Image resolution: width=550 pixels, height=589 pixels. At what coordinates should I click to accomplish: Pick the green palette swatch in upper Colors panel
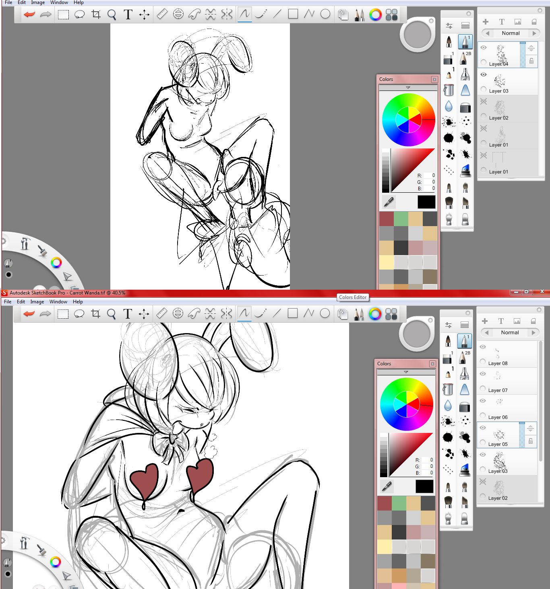click(401, 219)
